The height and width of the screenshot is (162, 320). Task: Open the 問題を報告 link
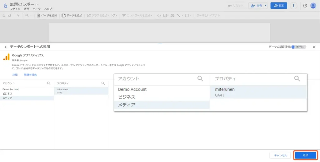click(x=30, y=75)
